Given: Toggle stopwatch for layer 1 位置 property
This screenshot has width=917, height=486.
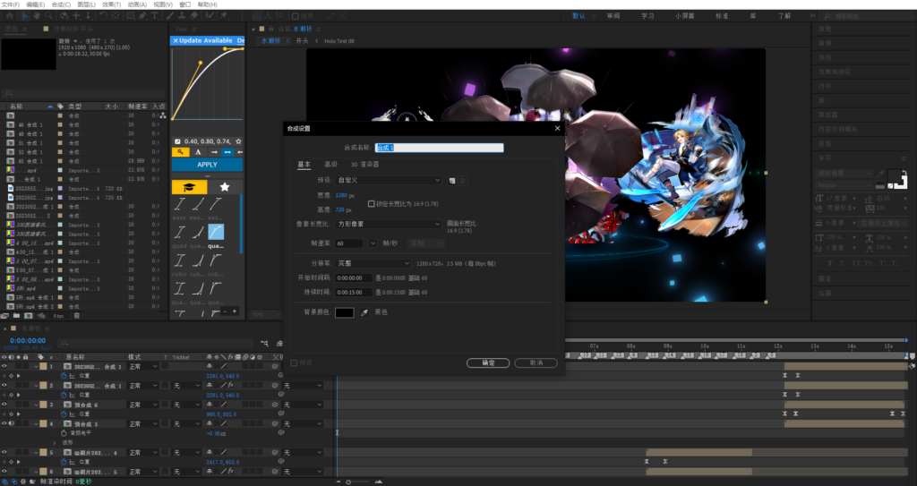Looking at the screenshot, I should pos(64,376).
